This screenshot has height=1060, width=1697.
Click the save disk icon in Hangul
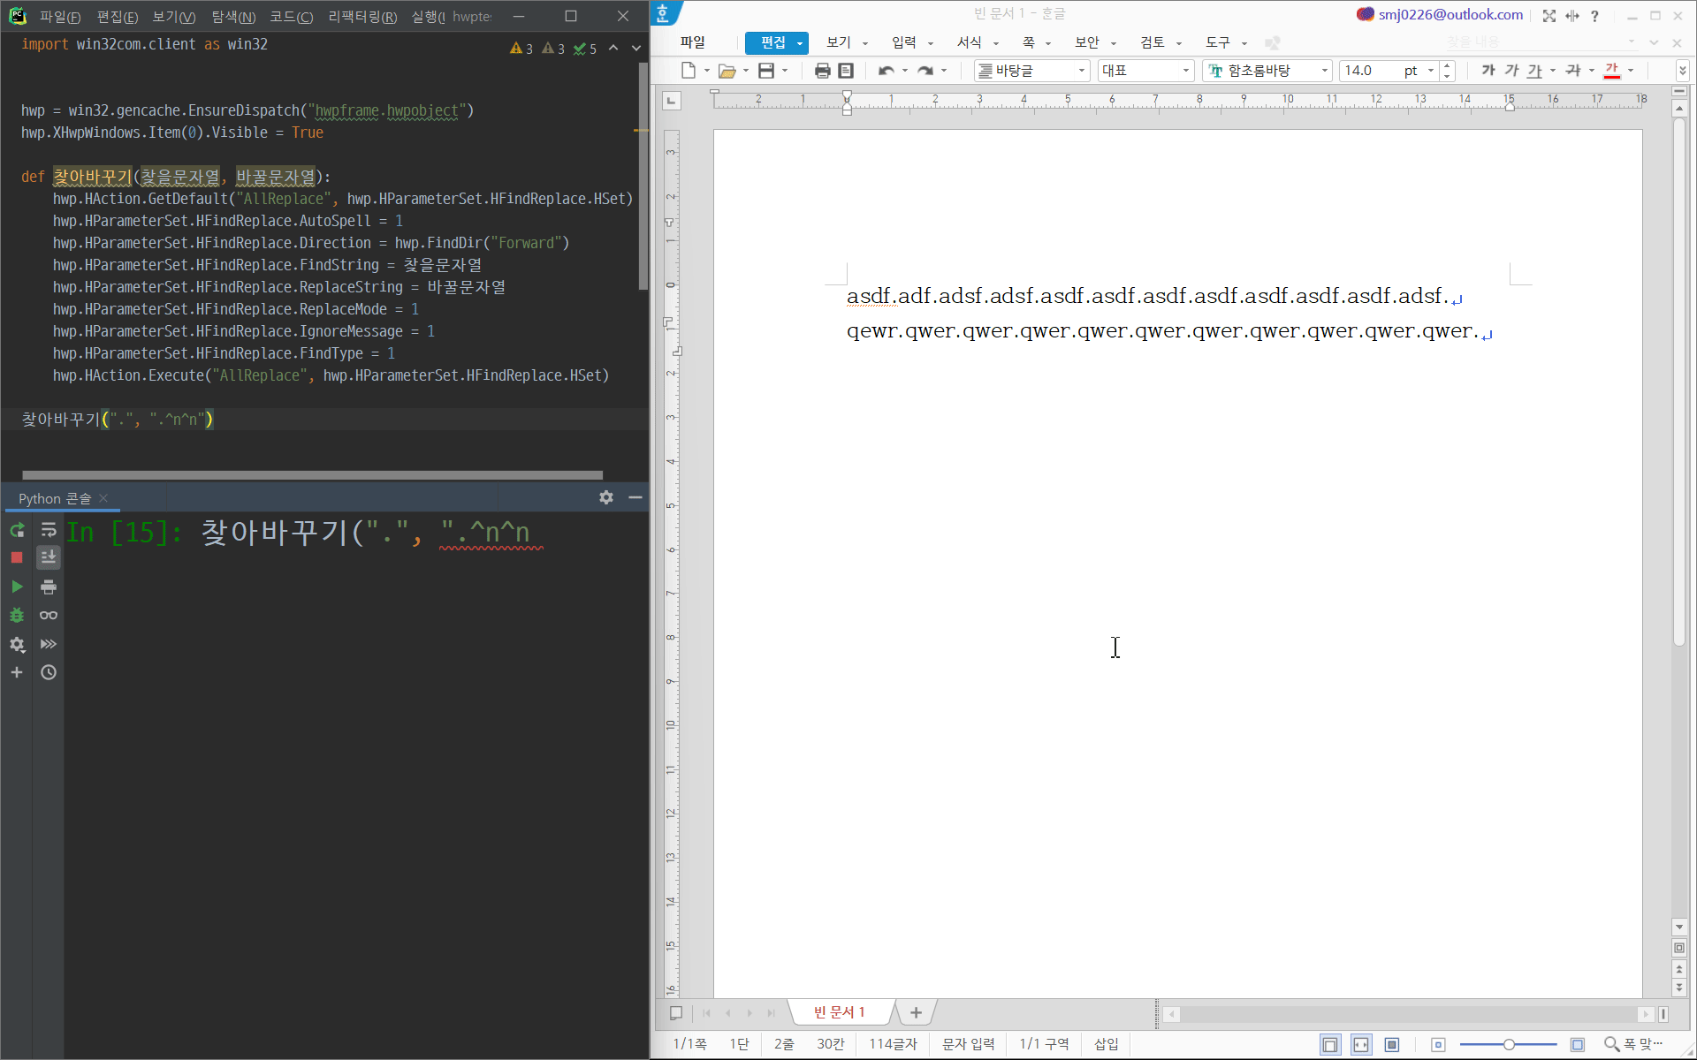pyautogui.click(x=766, y=71)
